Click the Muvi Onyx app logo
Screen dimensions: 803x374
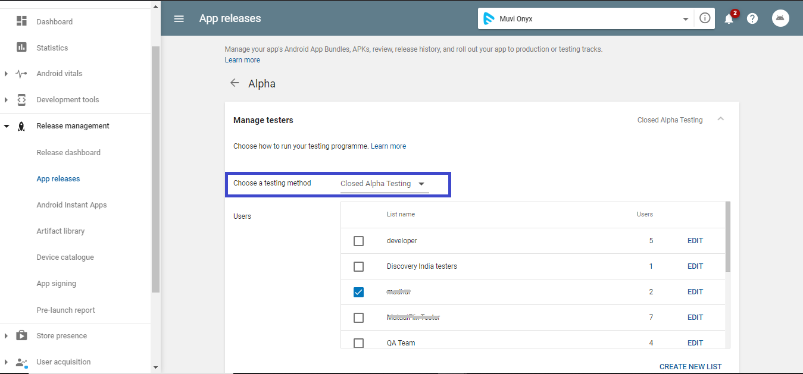489,18
